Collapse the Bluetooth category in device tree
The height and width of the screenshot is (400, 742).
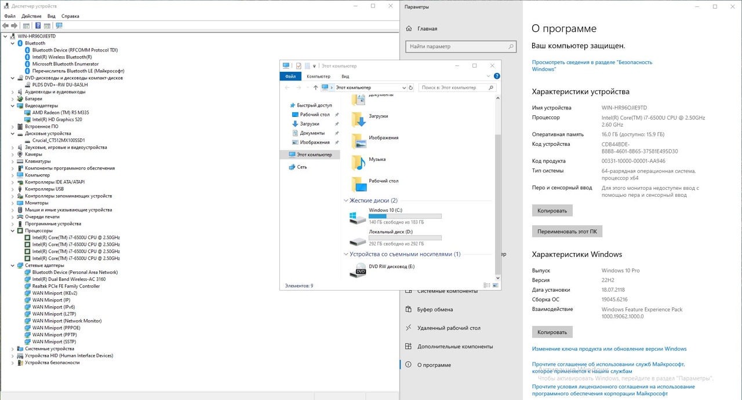click(13, 43)
